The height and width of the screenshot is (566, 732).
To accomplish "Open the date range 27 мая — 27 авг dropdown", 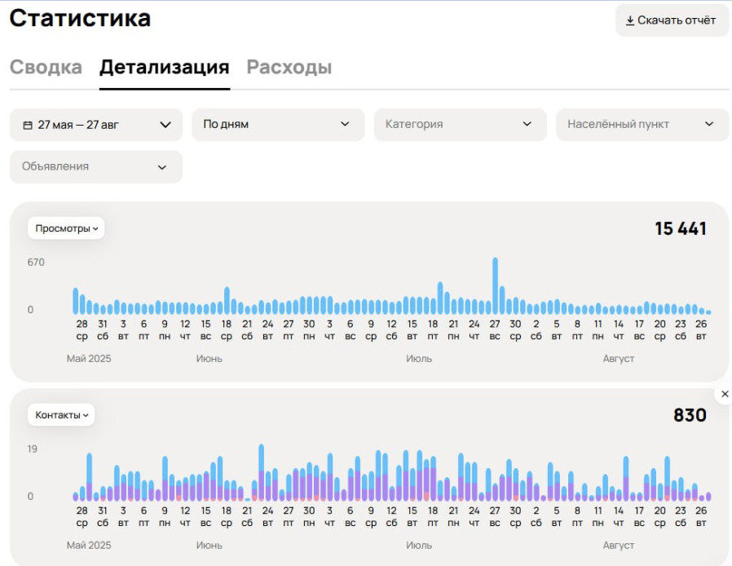I will click(95, 125).
